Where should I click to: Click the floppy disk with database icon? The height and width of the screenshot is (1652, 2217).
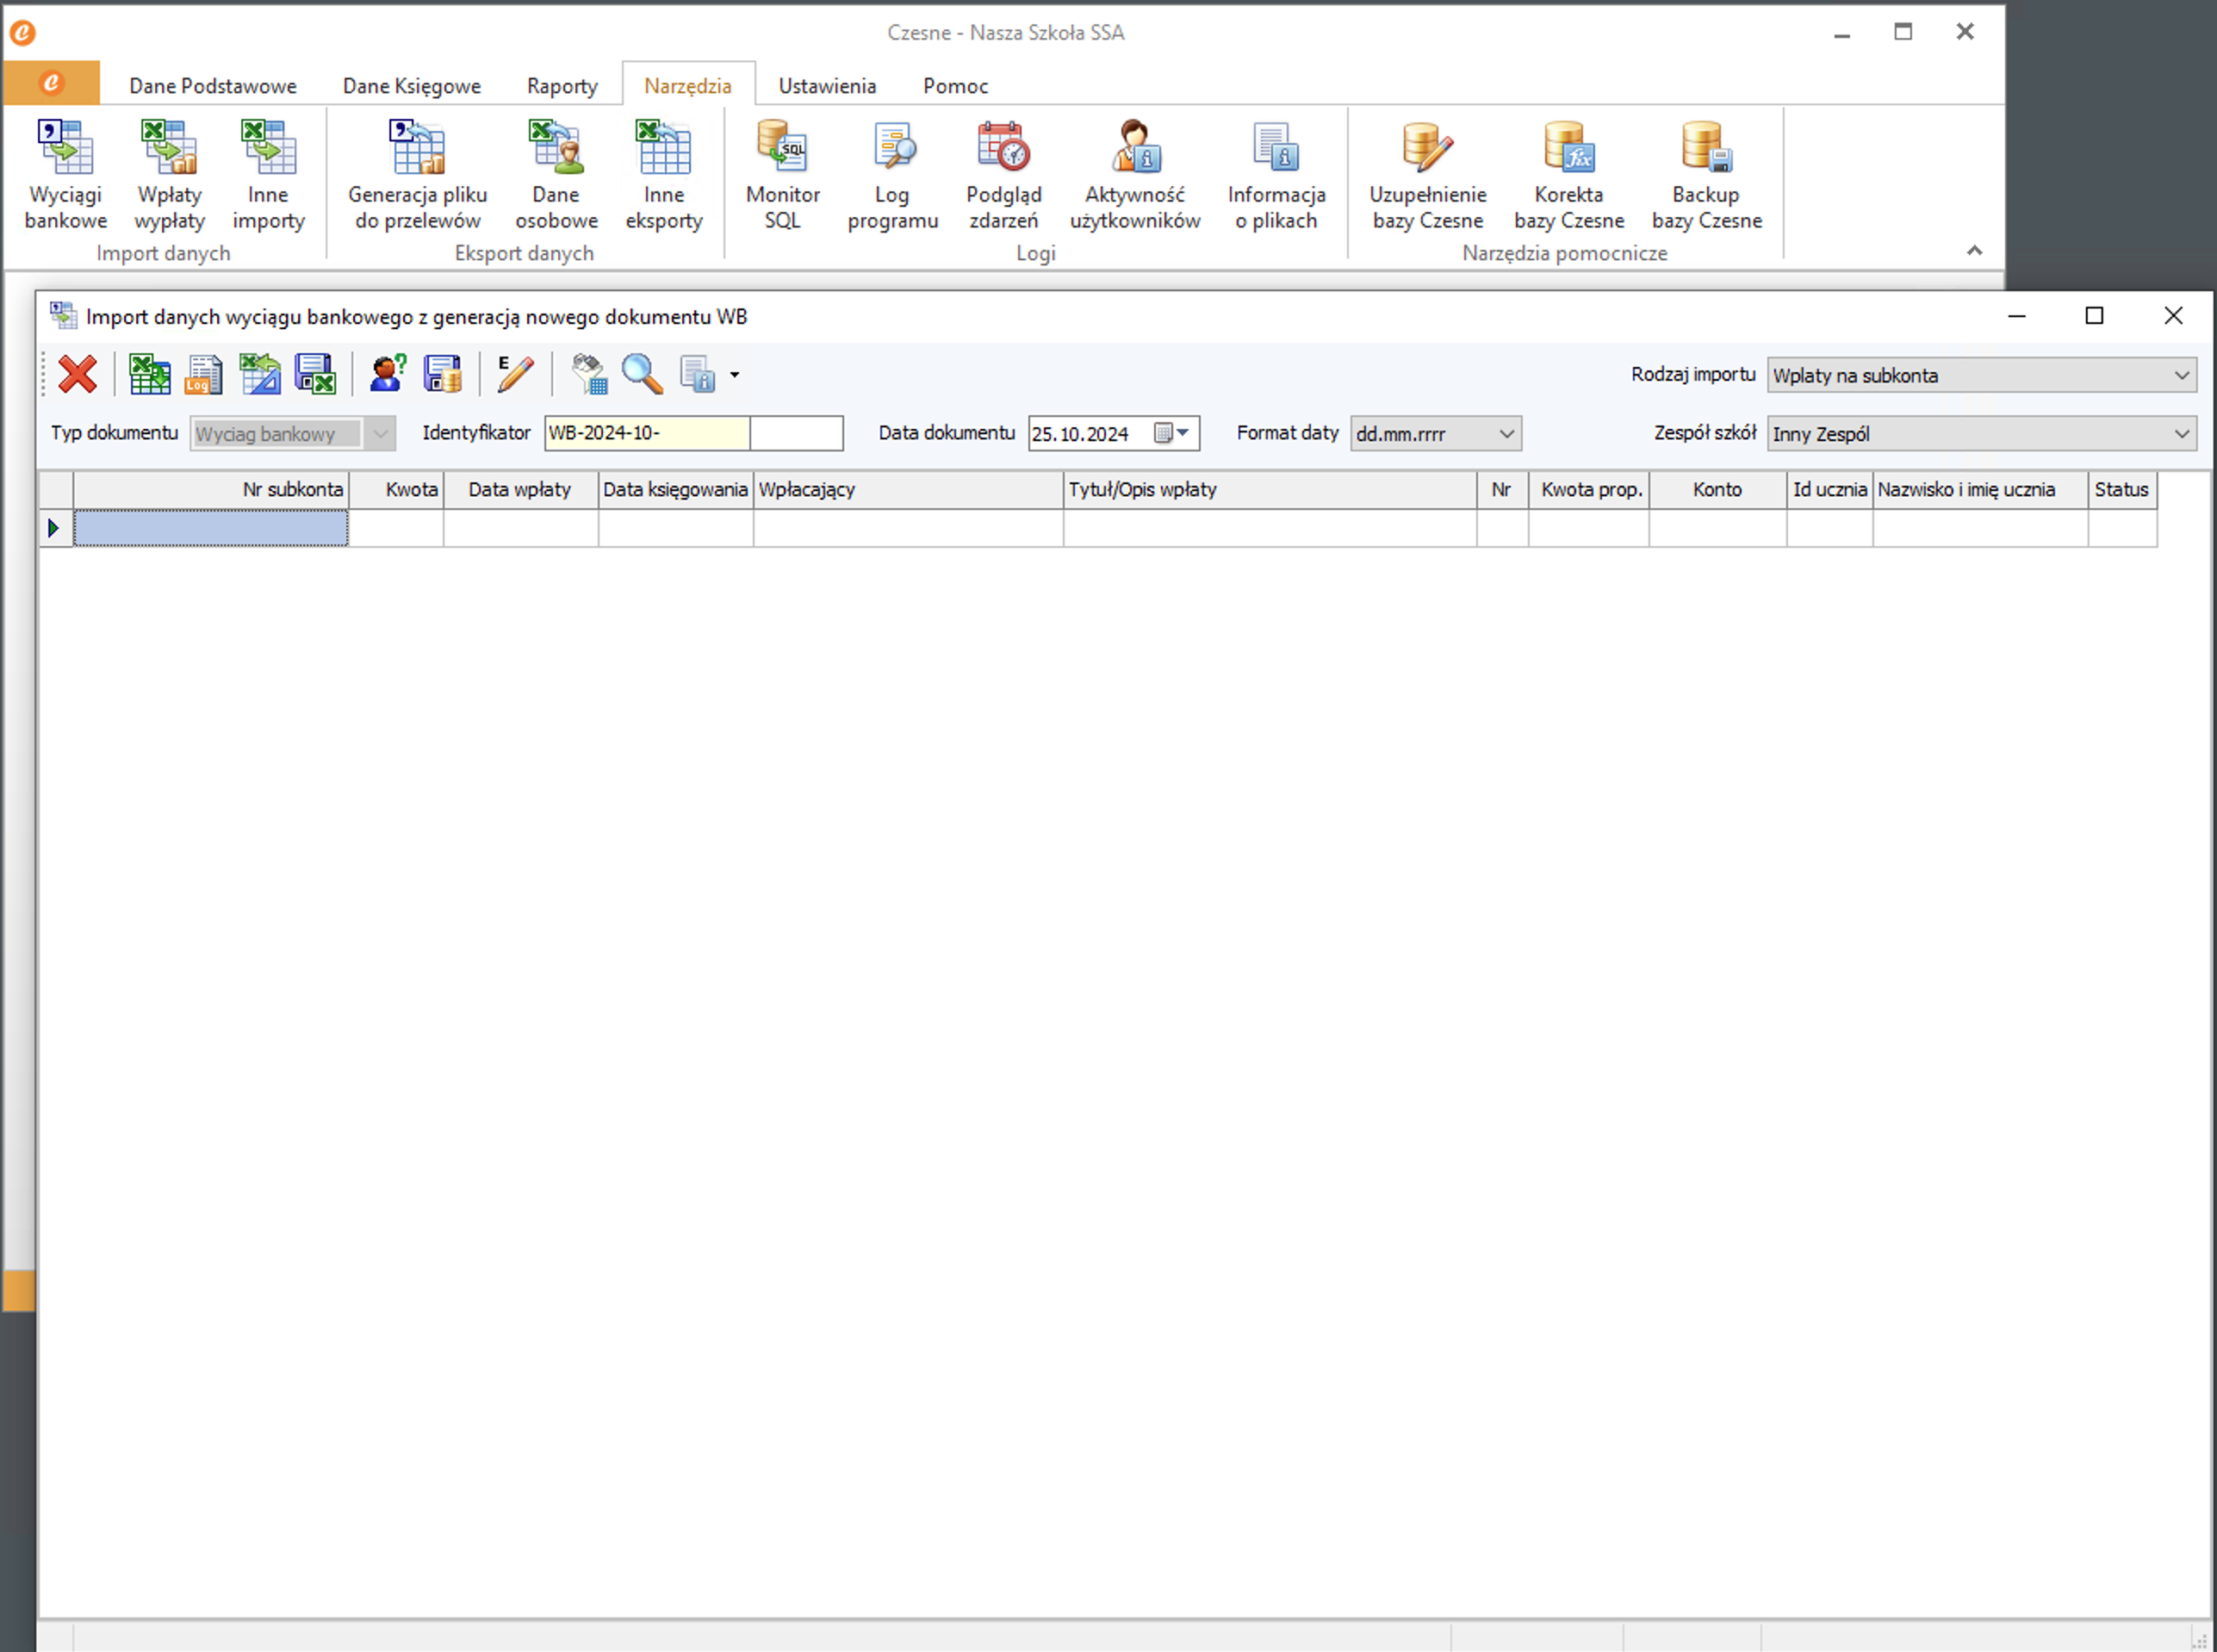[442, 375]
